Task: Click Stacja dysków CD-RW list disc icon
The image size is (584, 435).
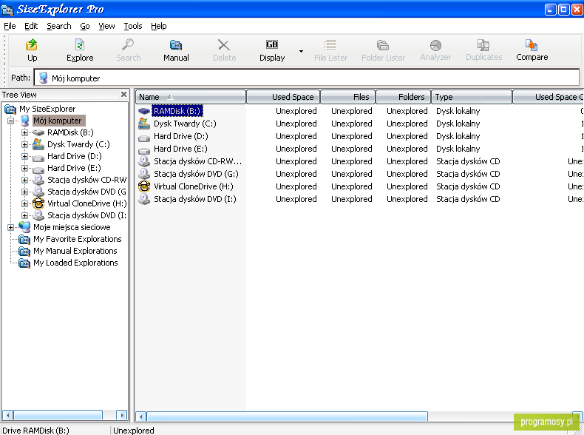Action: pos(144,161)
